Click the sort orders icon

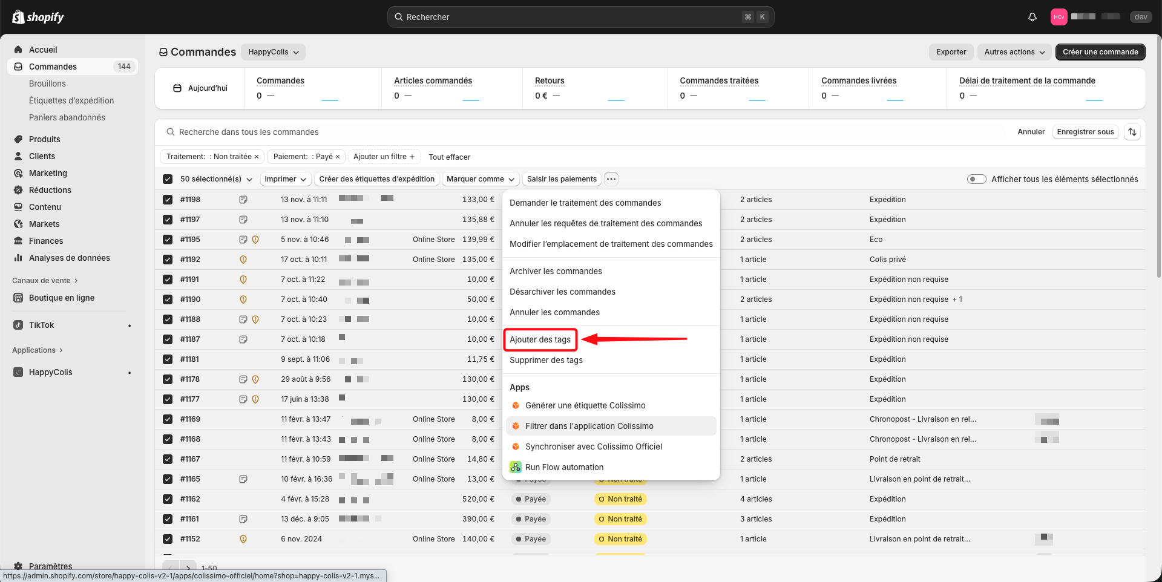tap(1132, 132)
